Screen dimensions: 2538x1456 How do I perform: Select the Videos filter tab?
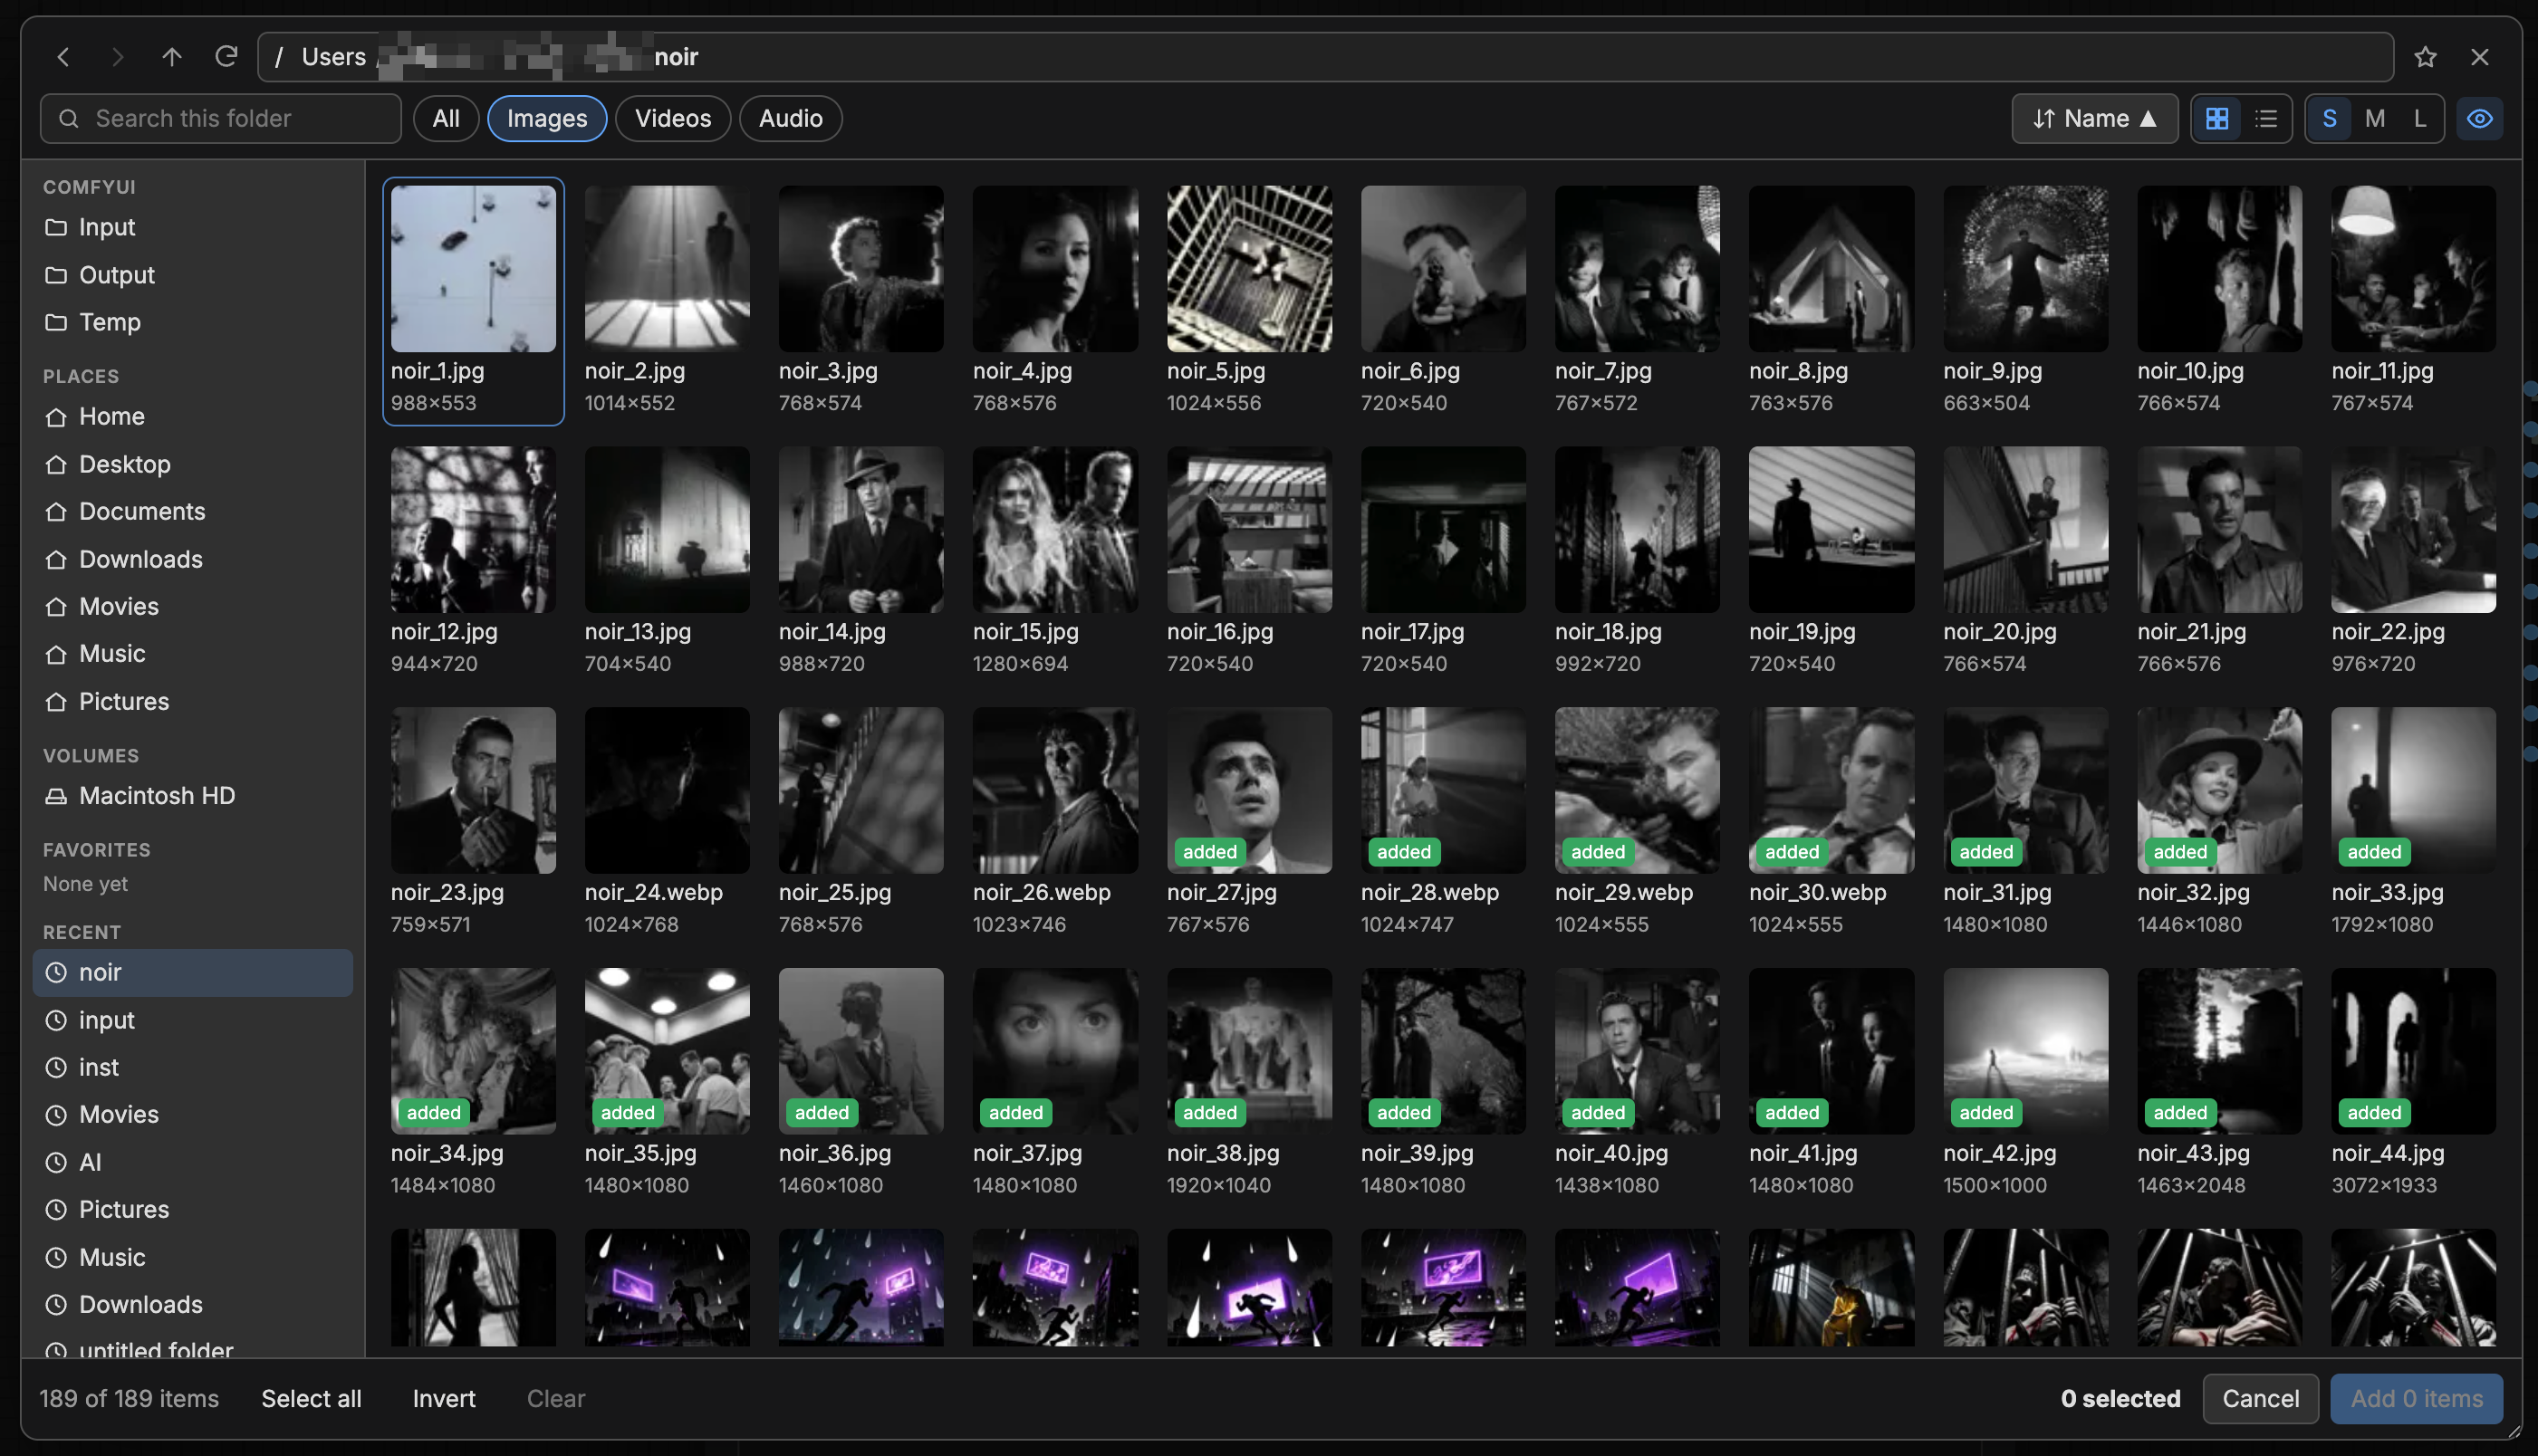click(673, 119)
